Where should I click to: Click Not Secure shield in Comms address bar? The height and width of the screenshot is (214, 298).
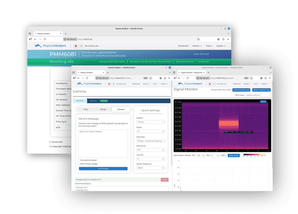(x=102, y=78)
